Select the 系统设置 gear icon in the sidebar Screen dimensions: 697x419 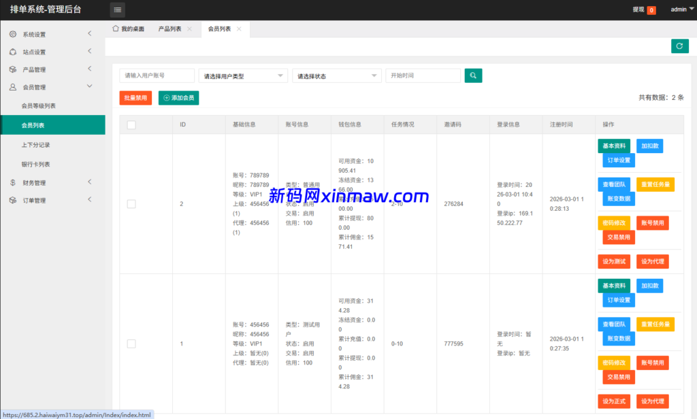coord(13,33)
